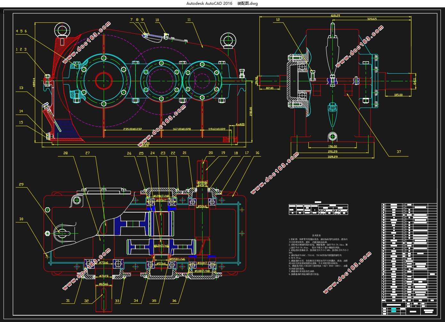The height and width of the screenshot is (322, 445).
Task: Click the 装配图.dwg file name in title
Action: pyautogui.click(x=247, y=4)
